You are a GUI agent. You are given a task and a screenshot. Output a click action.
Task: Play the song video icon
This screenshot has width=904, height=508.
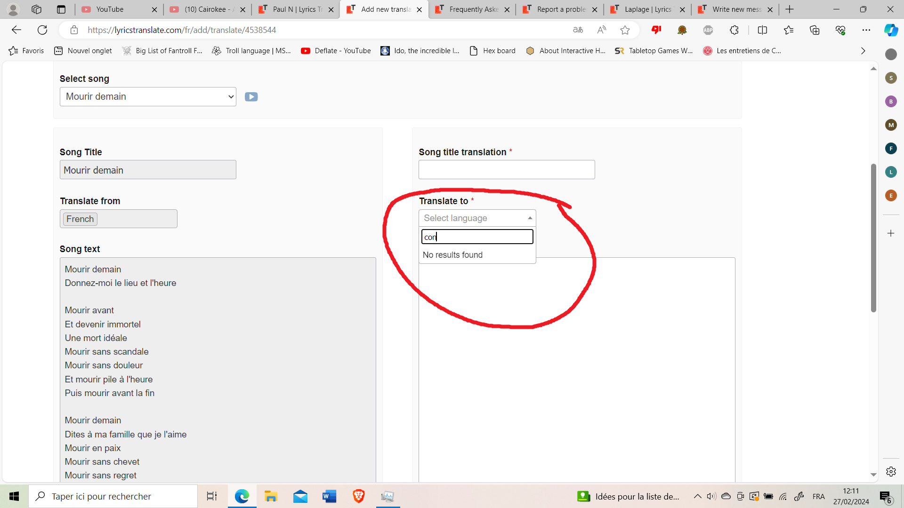(251, 97)
